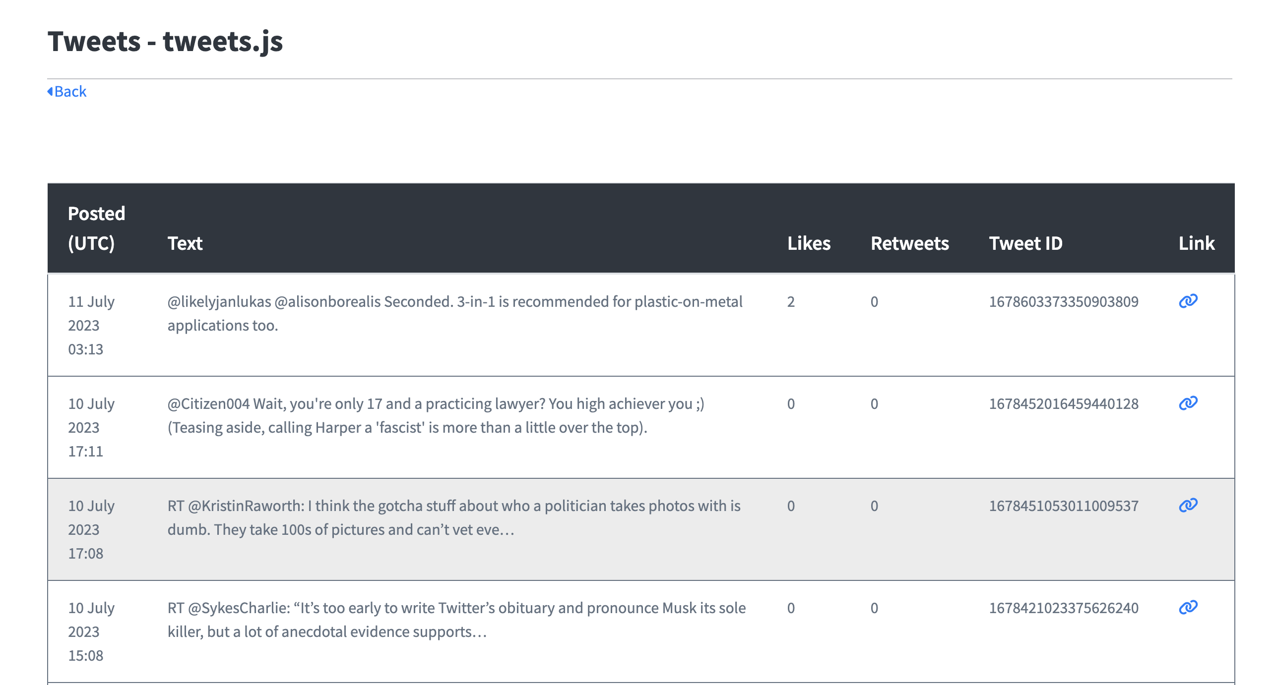
Task: Click the Retweets column header
Action: [x=909, y=243]
